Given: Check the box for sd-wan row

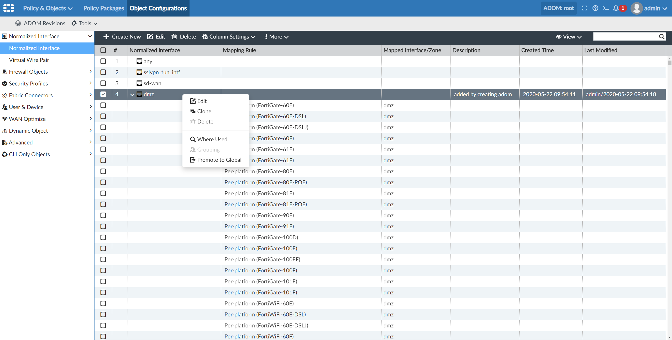Looking at the screenshot, I should tap(103, 83).
